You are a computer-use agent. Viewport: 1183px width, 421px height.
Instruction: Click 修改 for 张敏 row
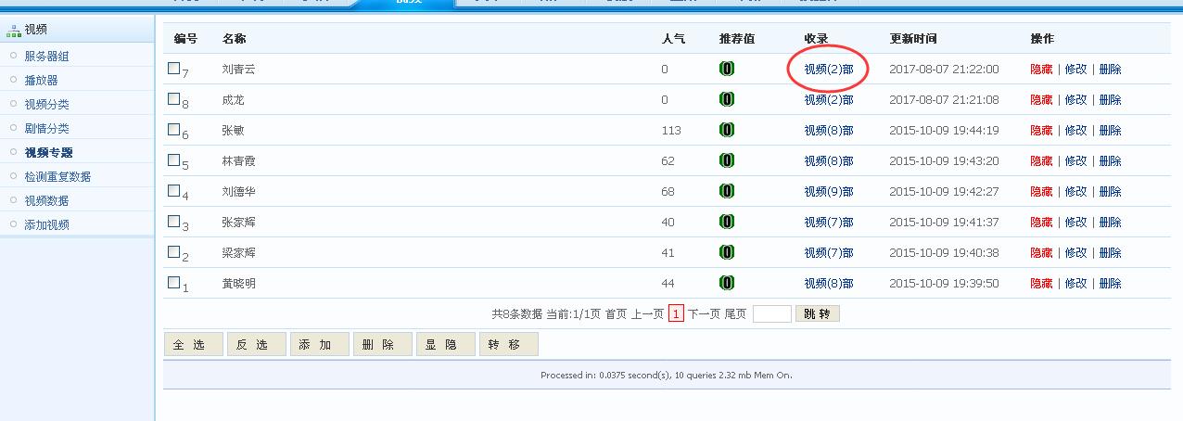tap(1075, 131)
